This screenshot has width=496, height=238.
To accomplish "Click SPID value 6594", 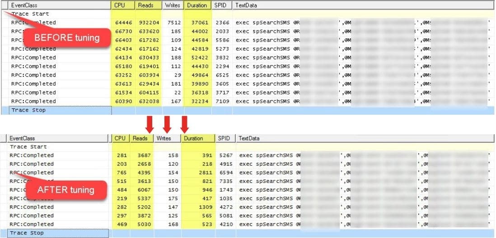I will tap(226, 173).
